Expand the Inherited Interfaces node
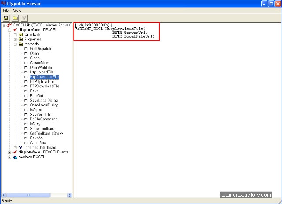Screen dimensions: 282x204 coord(15,147)
